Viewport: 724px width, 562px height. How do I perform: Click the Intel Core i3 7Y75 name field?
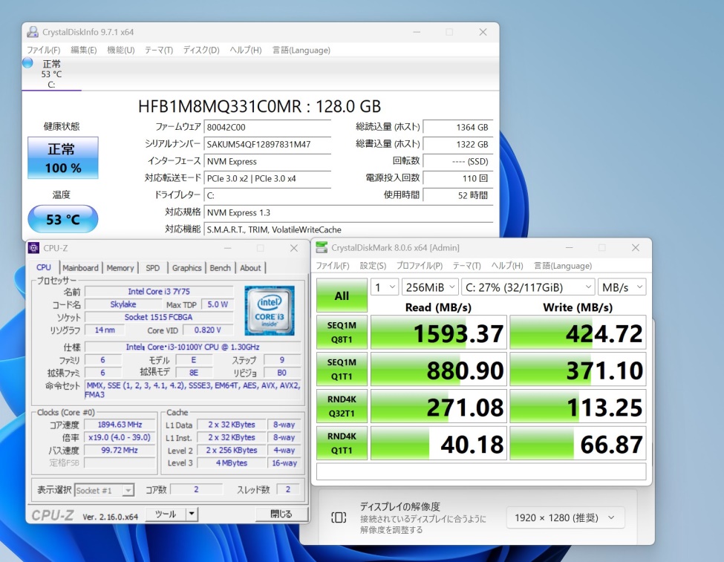[x=159, y=291]
